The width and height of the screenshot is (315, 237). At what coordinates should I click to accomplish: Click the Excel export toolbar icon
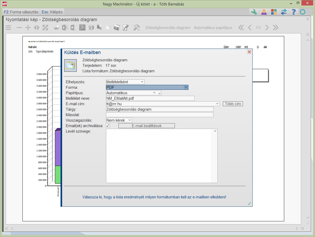[x=65, y=28]
